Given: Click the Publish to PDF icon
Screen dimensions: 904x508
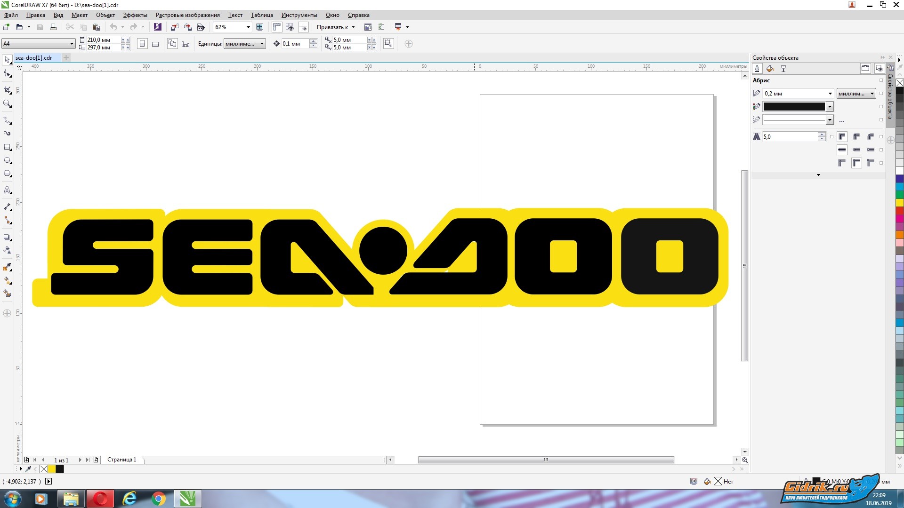Looking at the screenshot, I should point(201,27).
